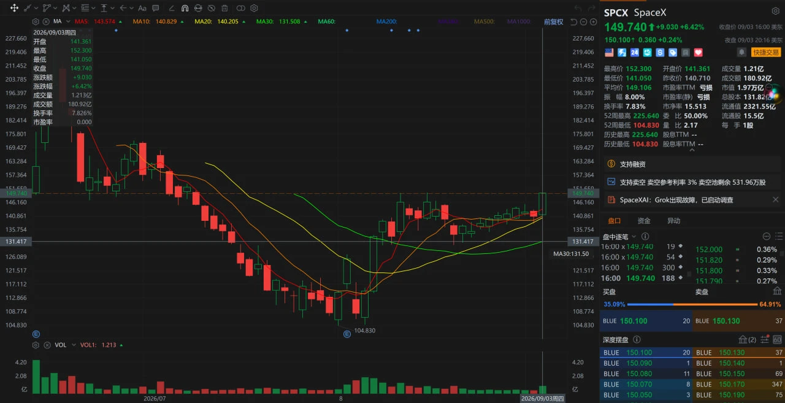Open the 支持卖空 short selling info row
The height and width of the screenshot is (403, 785).
point(692,182)
